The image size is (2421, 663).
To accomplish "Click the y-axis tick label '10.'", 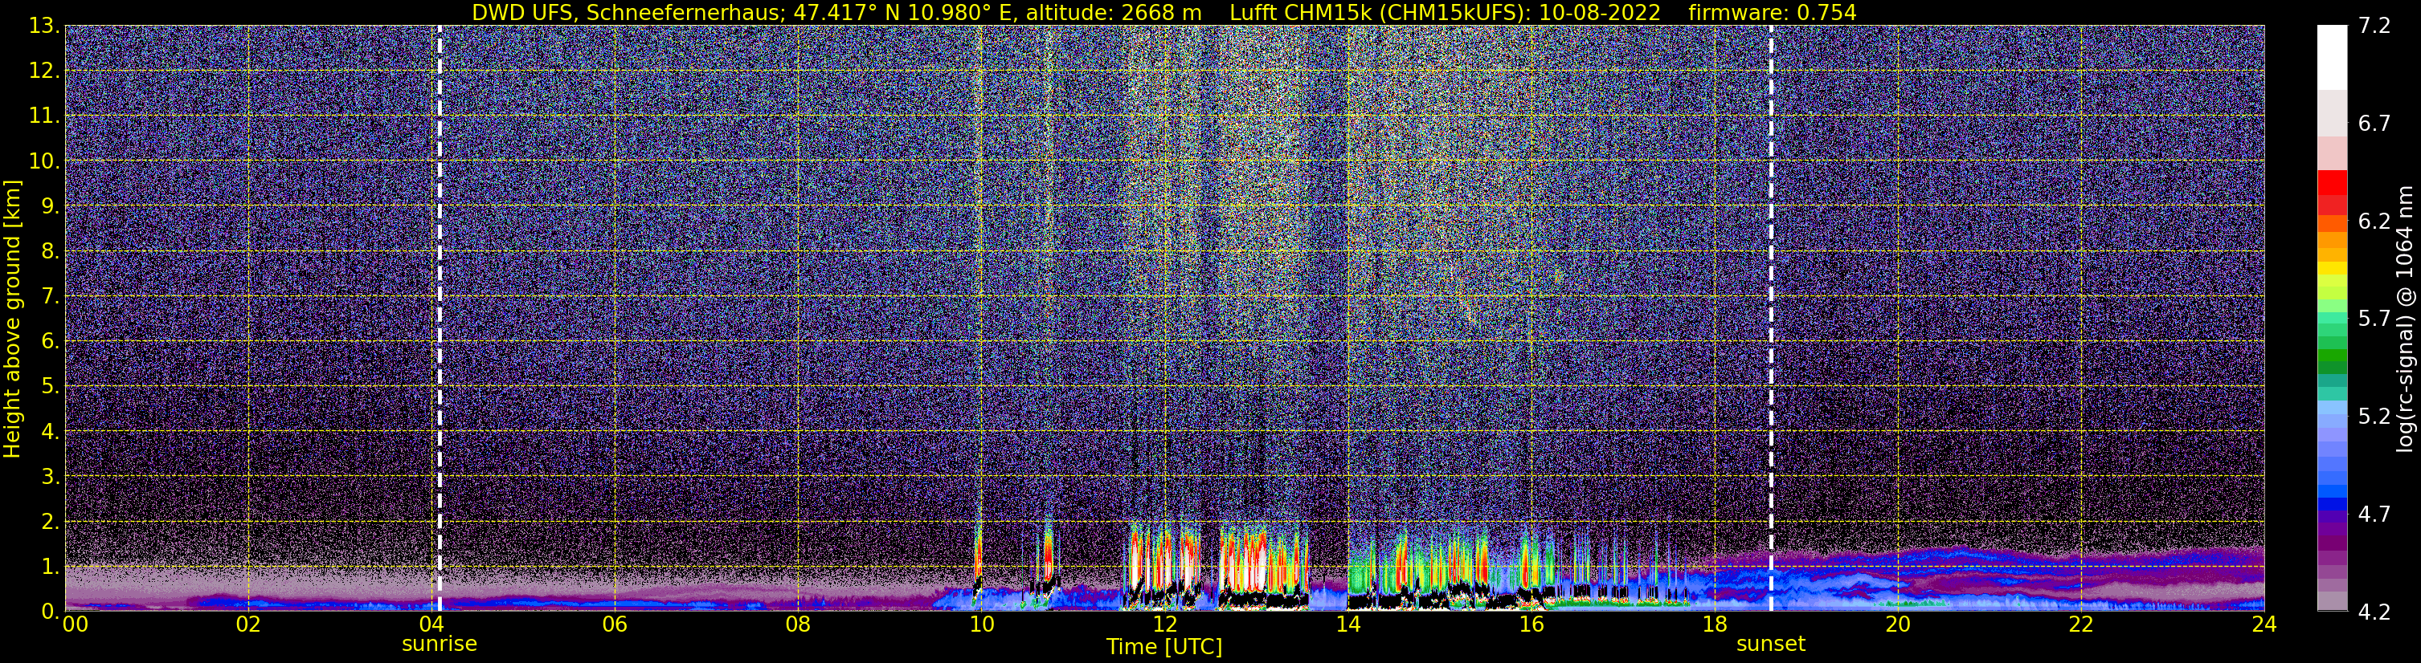I will click(x=44, y=161).
